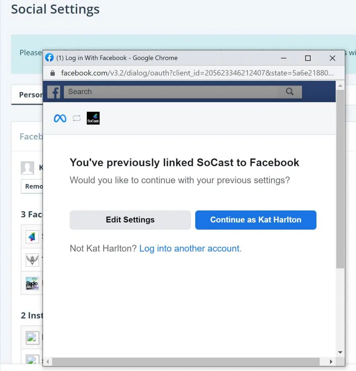The image size is (356, 371).
Task: Switch to the Personal tab behind the popup
Action: (31, 95)
